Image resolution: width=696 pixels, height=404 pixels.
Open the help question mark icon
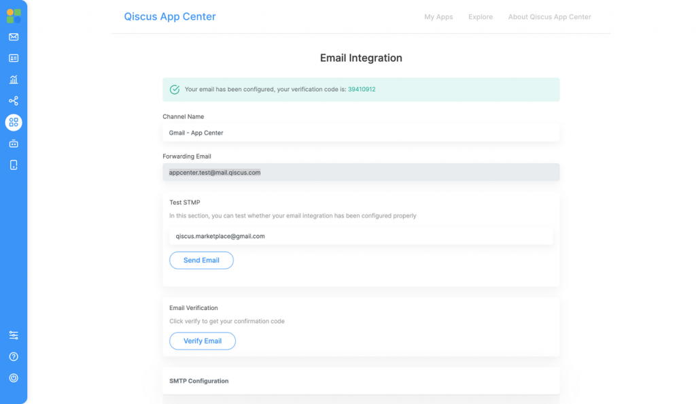(x=14, y=356)
